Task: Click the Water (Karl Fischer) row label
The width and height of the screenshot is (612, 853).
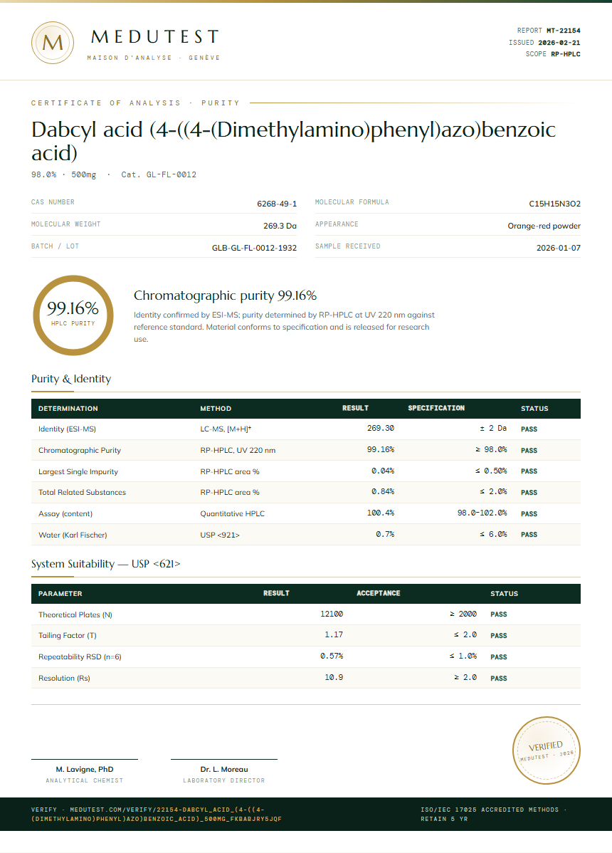Action: click(73, 535)
